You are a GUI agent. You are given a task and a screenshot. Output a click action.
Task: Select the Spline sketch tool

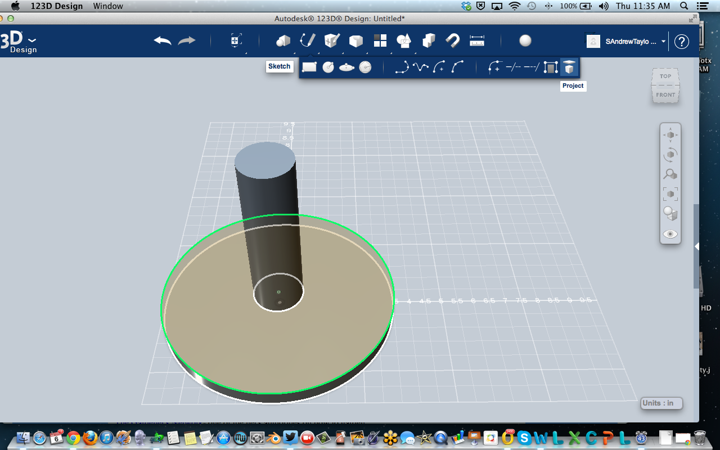(420, 66)
